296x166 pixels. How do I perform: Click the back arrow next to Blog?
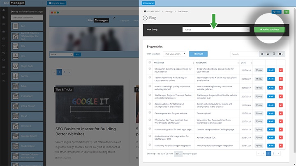(145, 18)
